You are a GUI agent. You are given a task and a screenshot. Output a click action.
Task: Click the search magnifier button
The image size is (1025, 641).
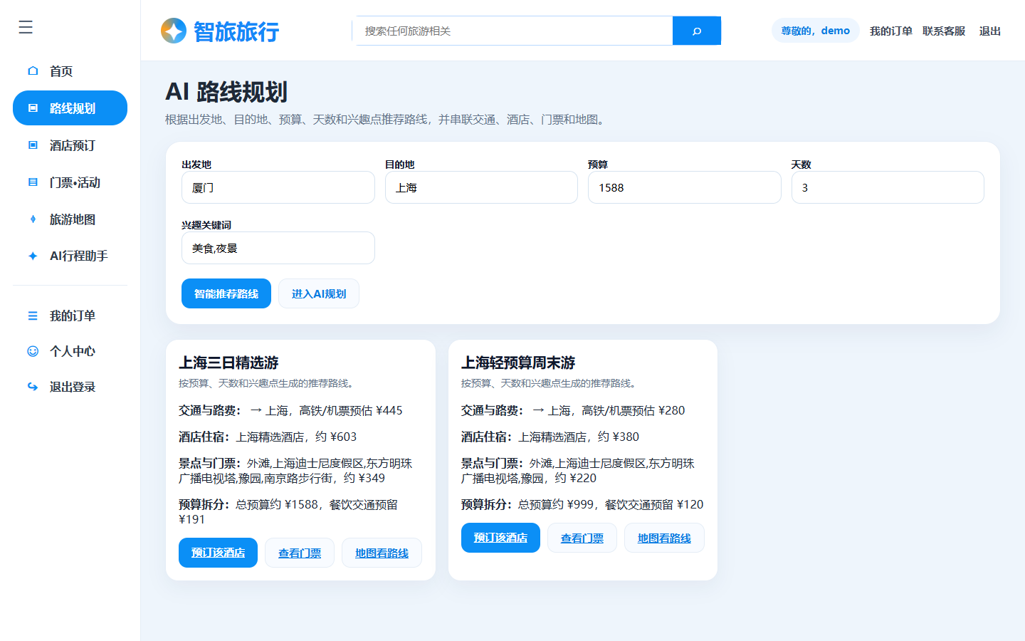pyautogui.click(x=697, y=31)
